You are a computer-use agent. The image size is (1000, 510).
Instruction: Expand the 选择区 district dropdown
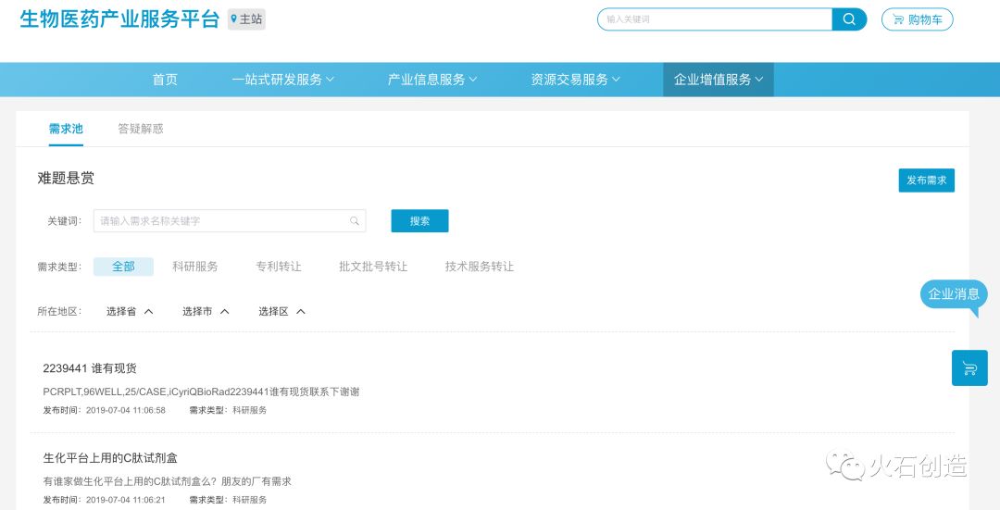point(281,312)
